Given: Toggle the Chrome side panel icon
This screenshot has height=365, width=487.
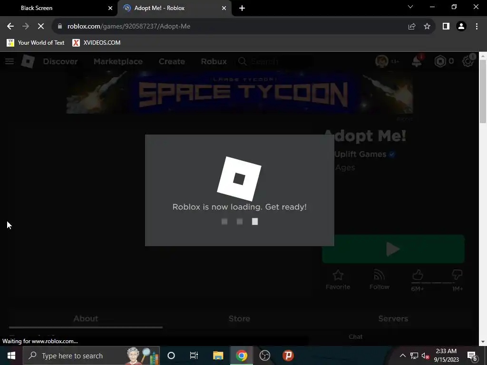Looking at the screenshot, I should click(x=446, y=27).
